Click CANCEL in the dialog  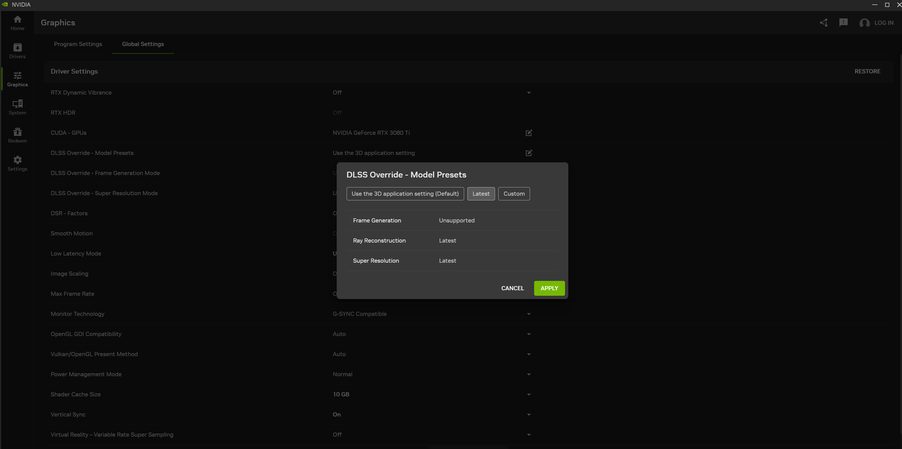click(512, 288)
